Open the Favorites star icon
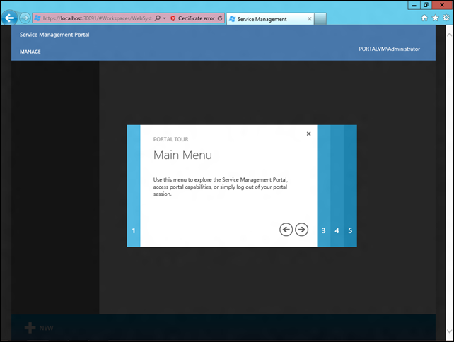 click(x=434, y=18)
